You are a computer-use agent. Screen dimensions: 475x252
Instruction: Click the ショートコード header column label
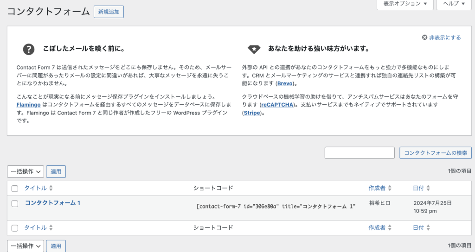coord(213,188)
